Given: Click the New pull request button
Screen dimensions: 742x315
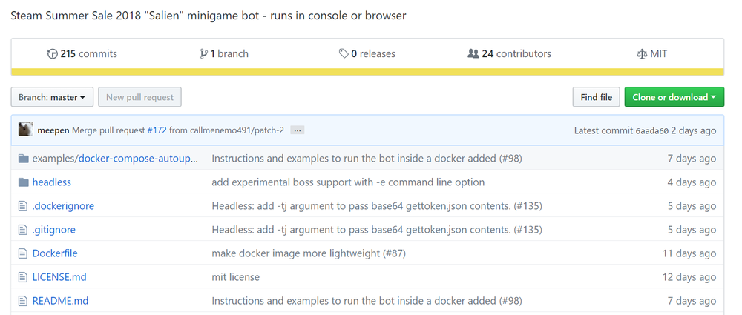Looking at the screenshot, I should (139, 97).
